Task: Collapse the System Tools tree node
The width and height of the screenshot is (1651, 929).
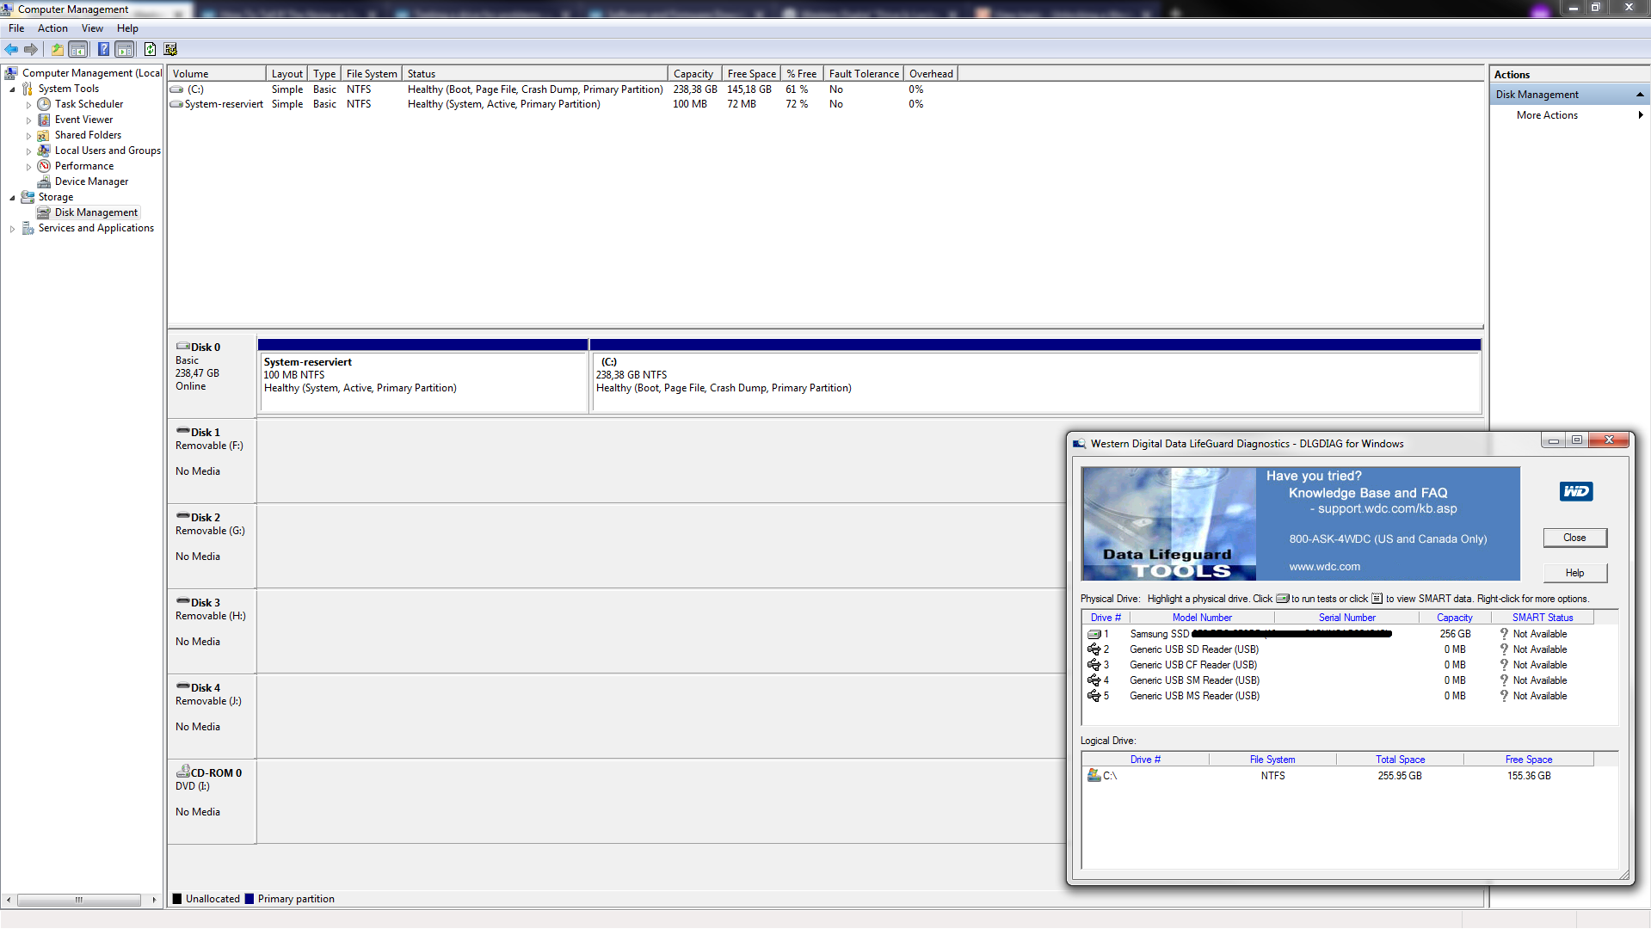Action: point(12,89)
